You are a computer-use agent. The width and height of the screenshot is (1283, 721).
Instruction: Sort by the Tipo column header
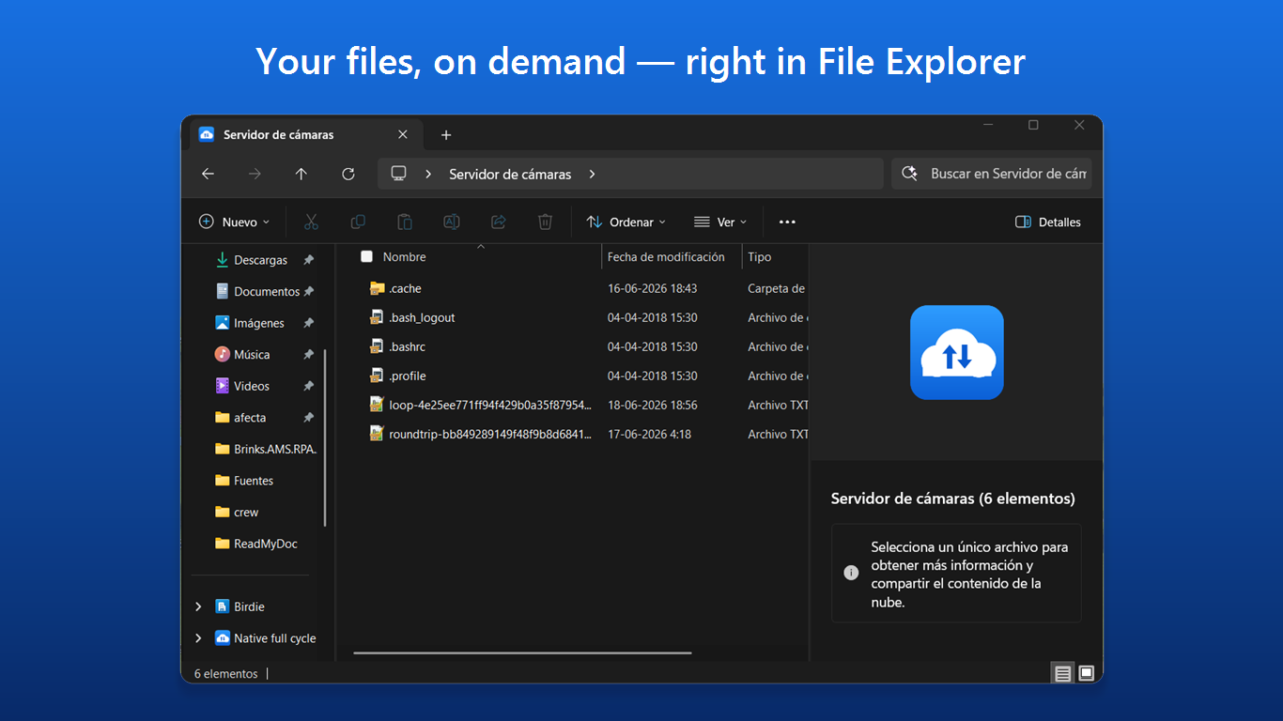click(x=760, y=257)
